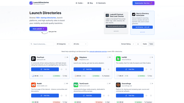Upvote Shipybara using its arrow icon
The height and width of the screenshot is (103, 184).
(108, 57)
